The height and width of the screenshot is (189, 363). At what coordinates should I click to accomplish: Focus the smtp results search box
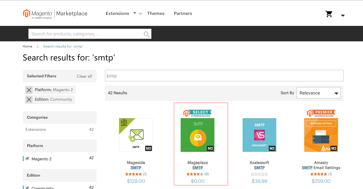click(224, 76)
